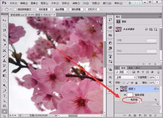Screen dimensions: 163x118
Task: Toggle visibility of 智能滤镜 smart filters
Action: pyautogui.click(x=125, y=95)
